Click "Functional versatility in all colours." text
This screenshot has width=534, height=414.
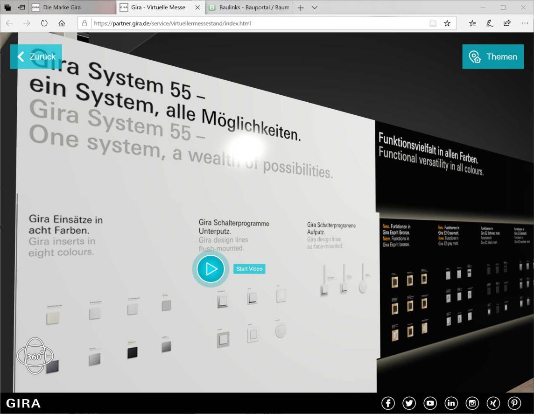pyautogui.click(x=431, y=161)
